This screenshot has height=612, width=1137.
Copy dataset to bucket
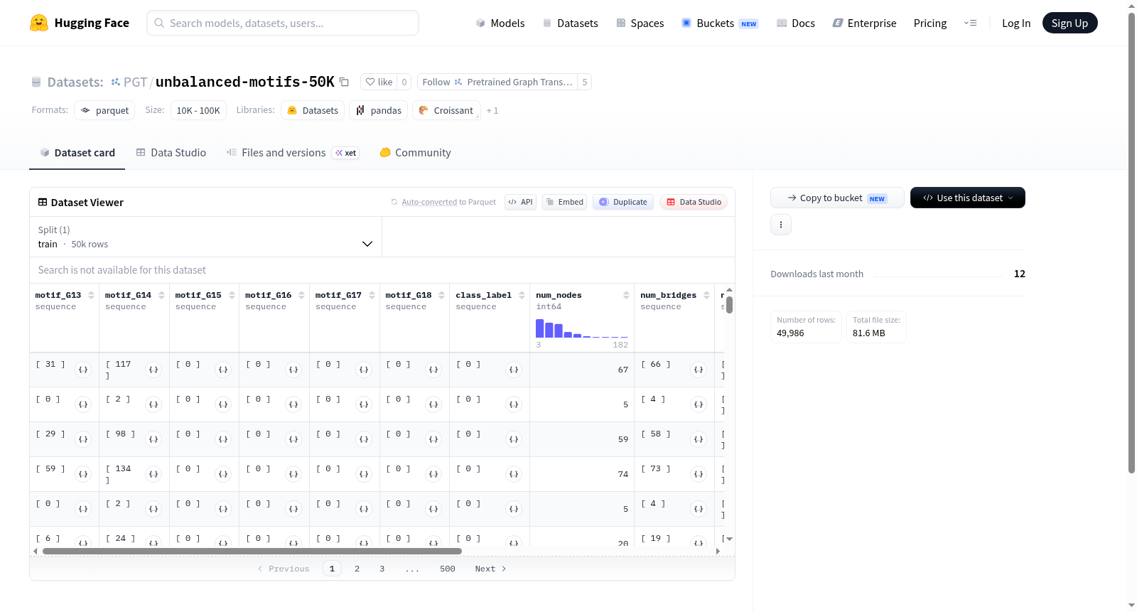click(837, 198)
